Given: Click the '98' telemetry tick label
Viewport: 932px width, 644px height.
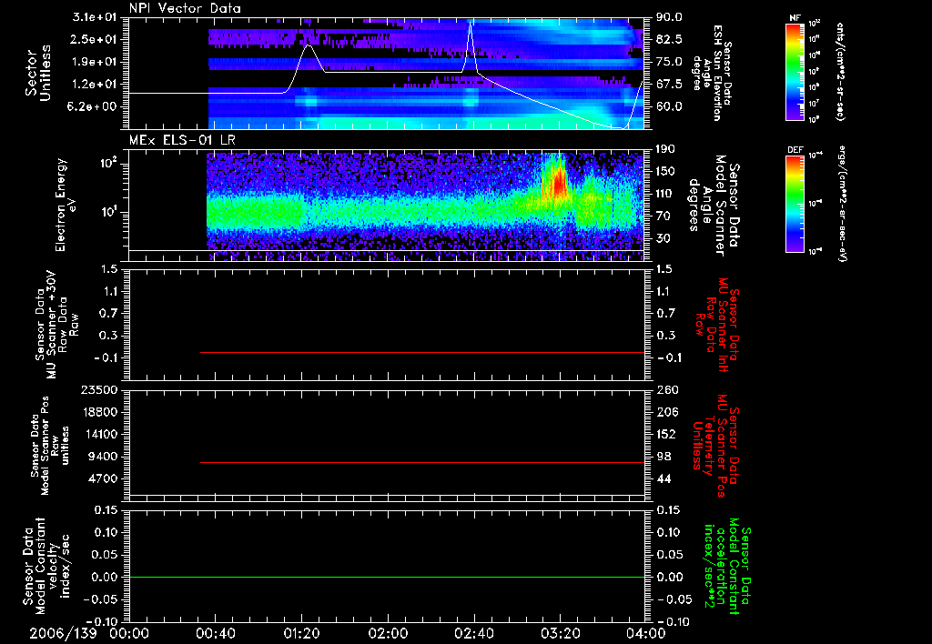Looking at the screenshot, I should click(x=664, y=457).
